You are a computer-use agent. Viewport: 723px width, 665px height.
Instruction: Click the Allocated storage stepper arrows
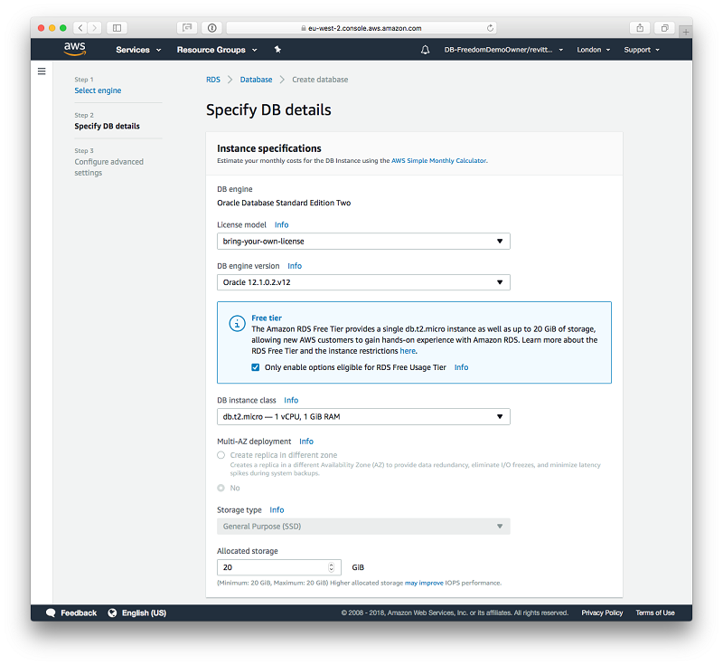pos(332,567)
